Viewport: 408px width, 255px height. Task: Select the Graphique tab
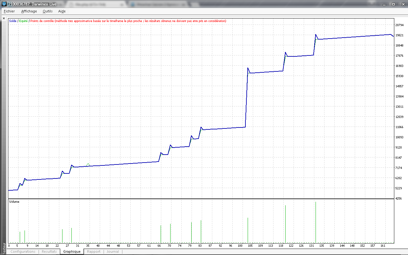point(72,251)
